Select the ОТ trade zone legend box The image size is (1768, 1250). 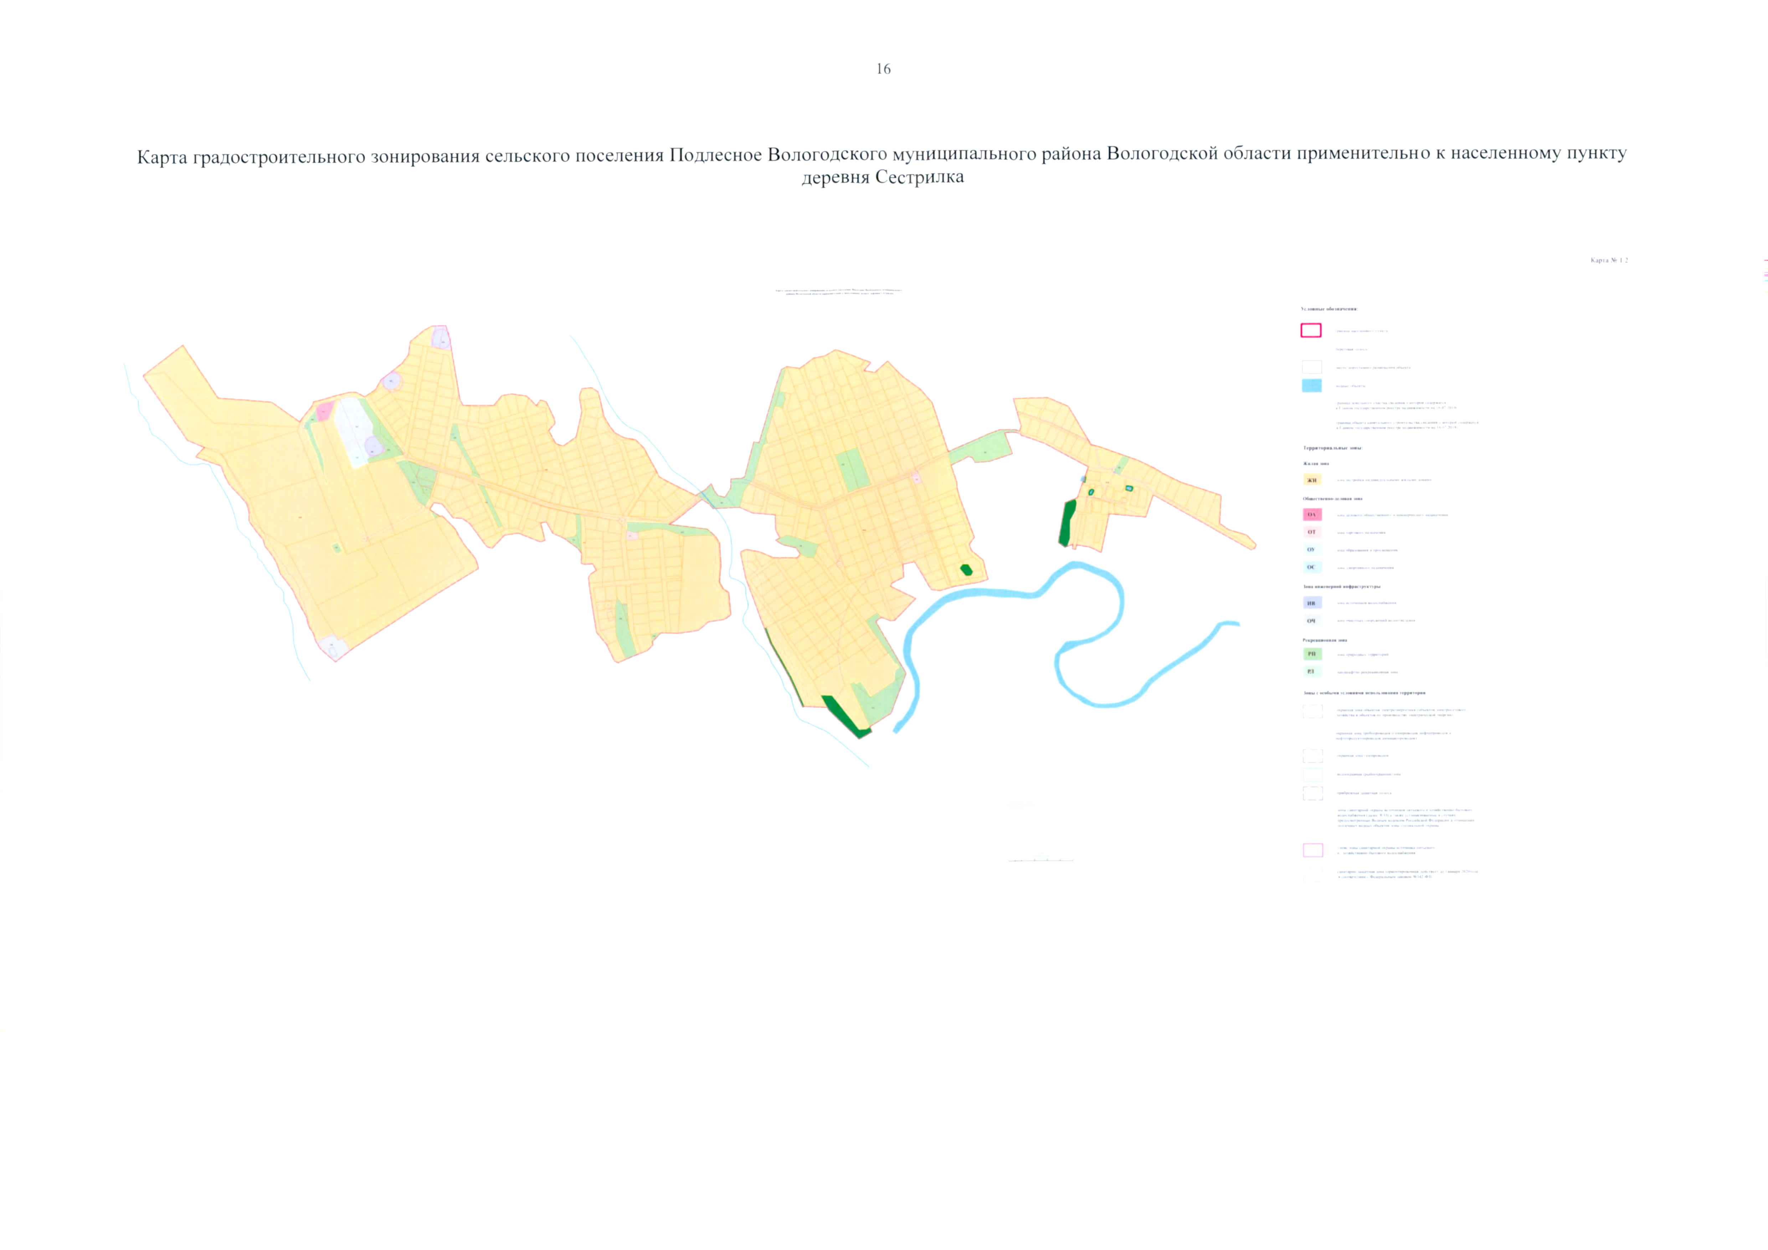pos(1311,532)
